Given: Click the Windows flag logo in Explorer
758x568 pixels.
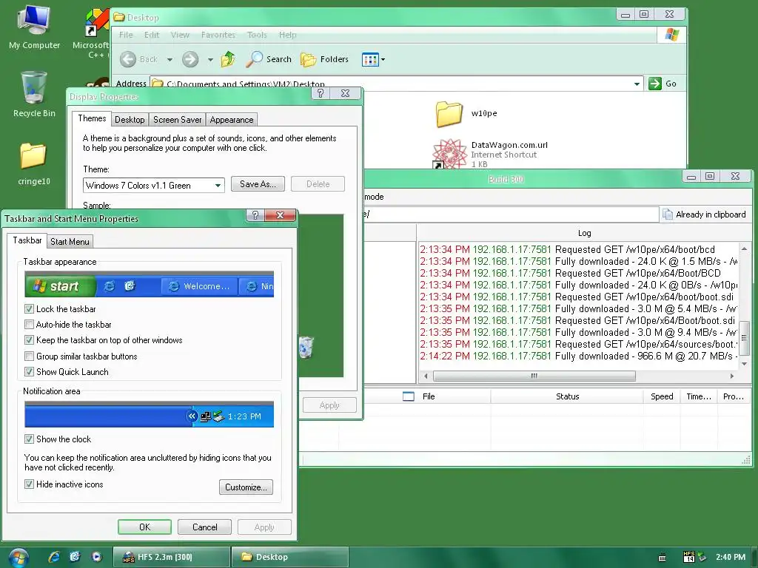Looking at the screenshot, I should (x=672, y=35).
